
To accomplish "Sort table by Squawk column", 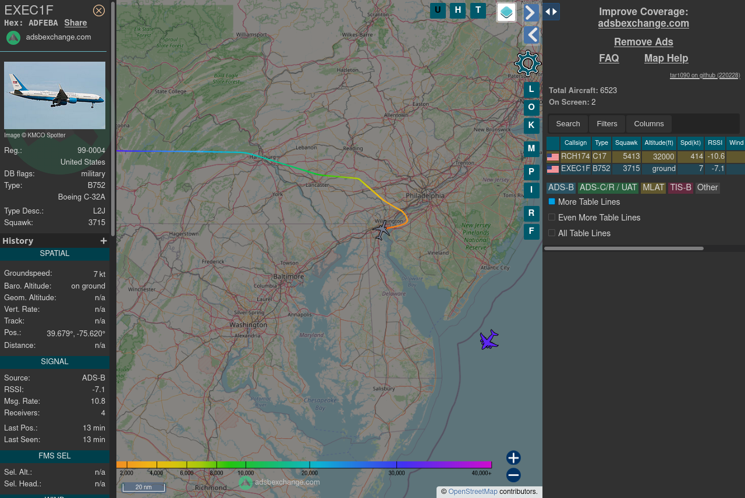I will click(627, 143).
